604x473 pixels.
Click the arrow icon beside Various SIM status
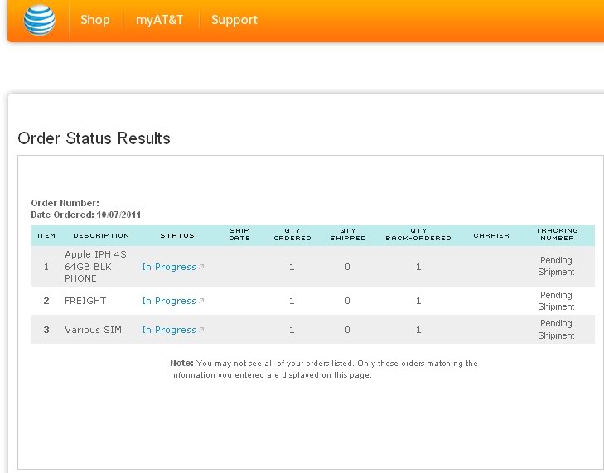(201, 330)
